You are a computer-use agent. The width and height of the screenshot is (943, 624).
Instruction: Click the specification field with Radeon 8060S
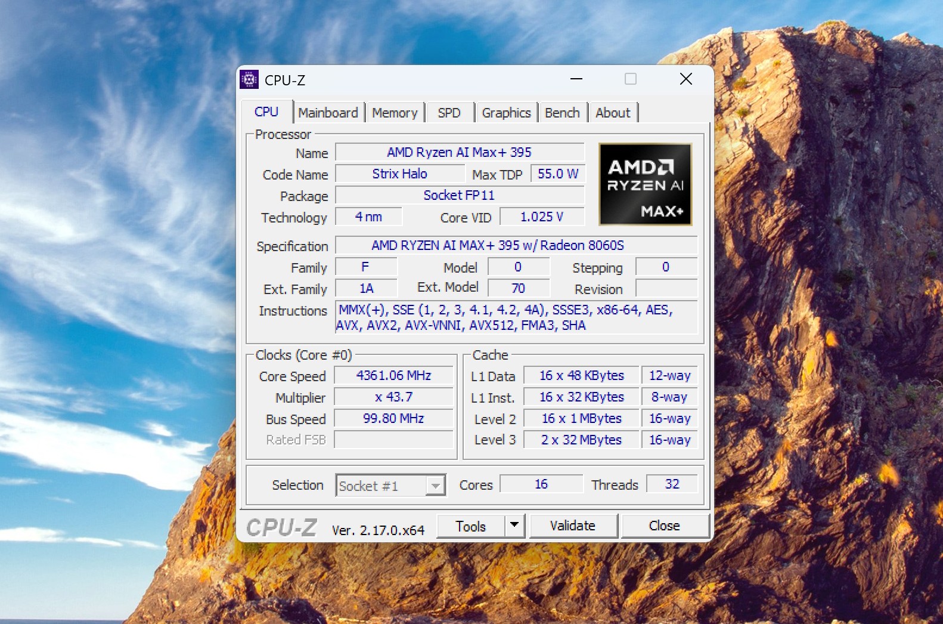coord(516,245)
